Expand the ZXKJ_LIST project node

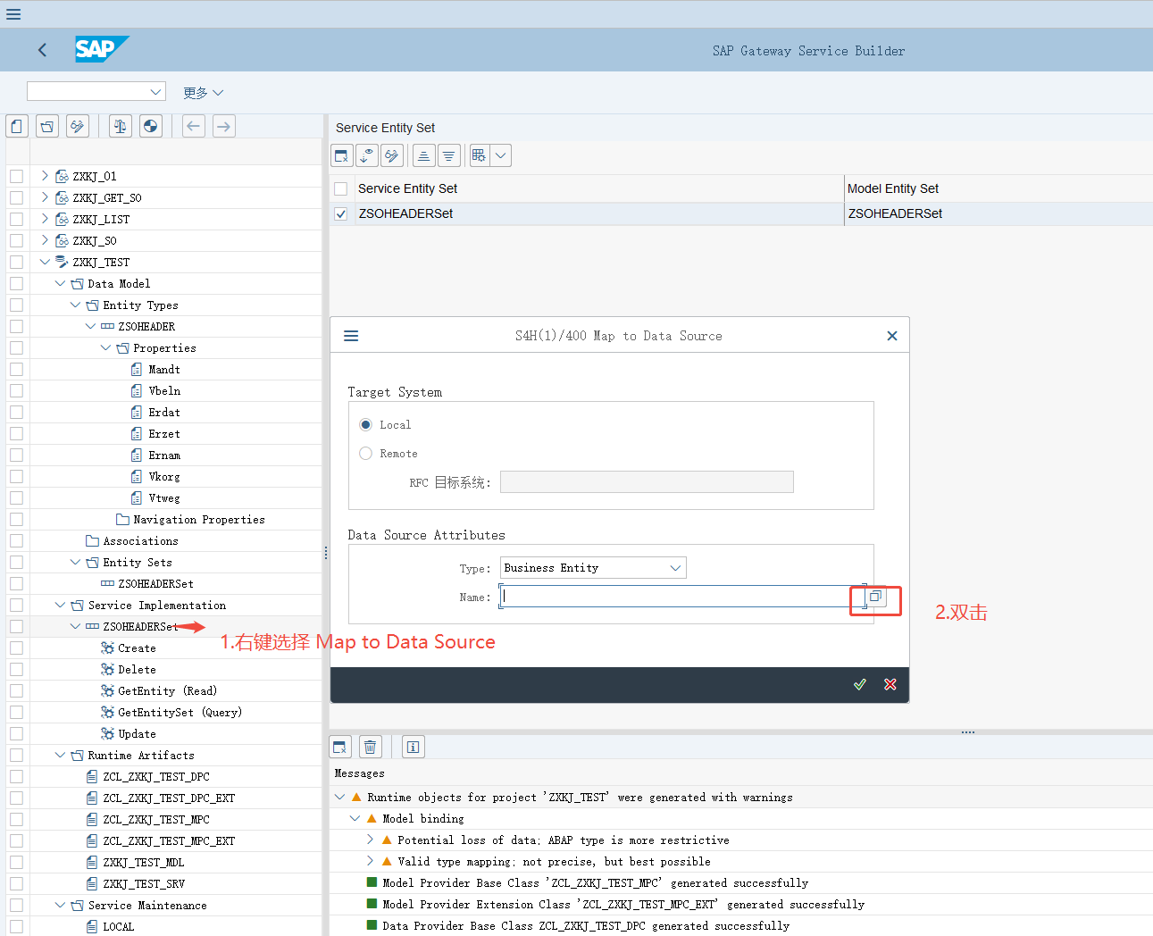pos(45,219)
